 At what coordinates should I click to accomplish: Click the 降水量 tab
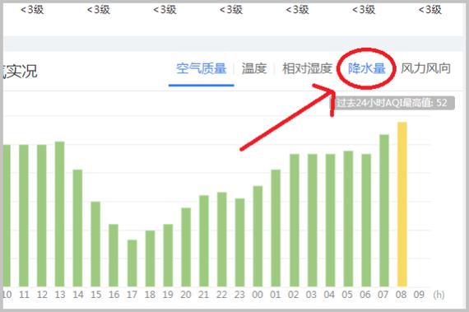366,68
